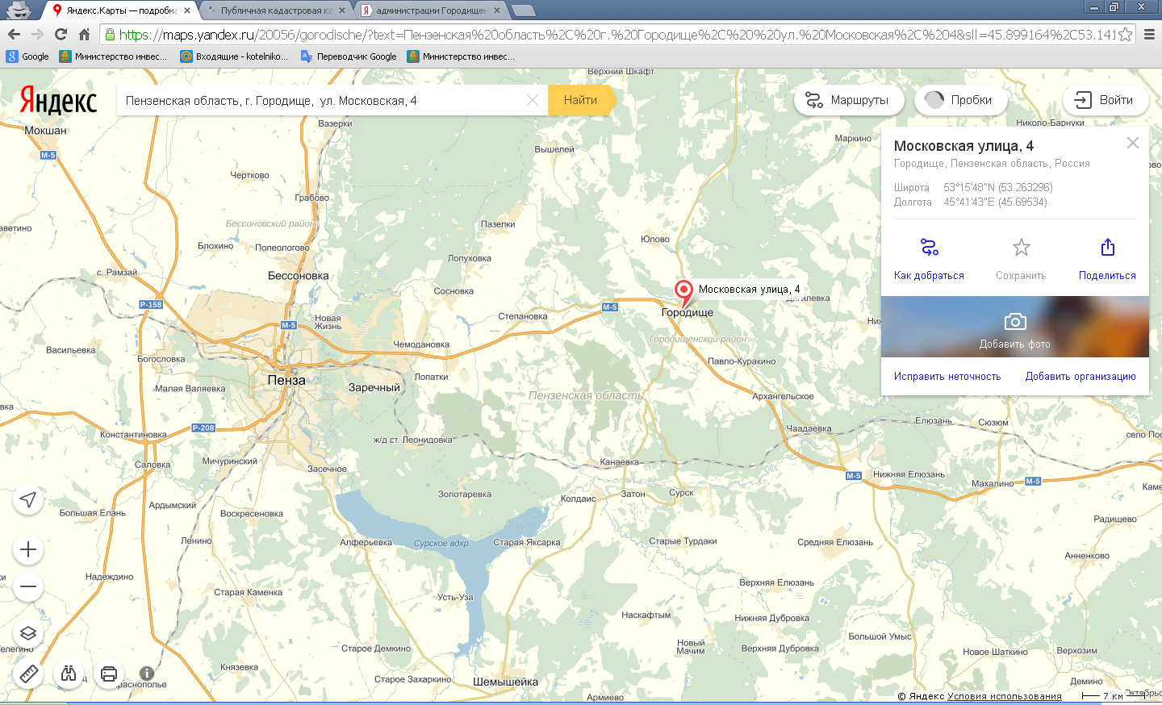
Task: Click the map information icon
Action: [x=146, y=673]
